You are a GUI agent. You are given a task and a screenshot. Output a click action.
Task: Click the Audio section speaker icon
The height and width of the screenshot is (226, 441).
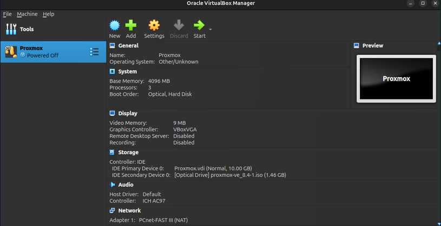113,185
